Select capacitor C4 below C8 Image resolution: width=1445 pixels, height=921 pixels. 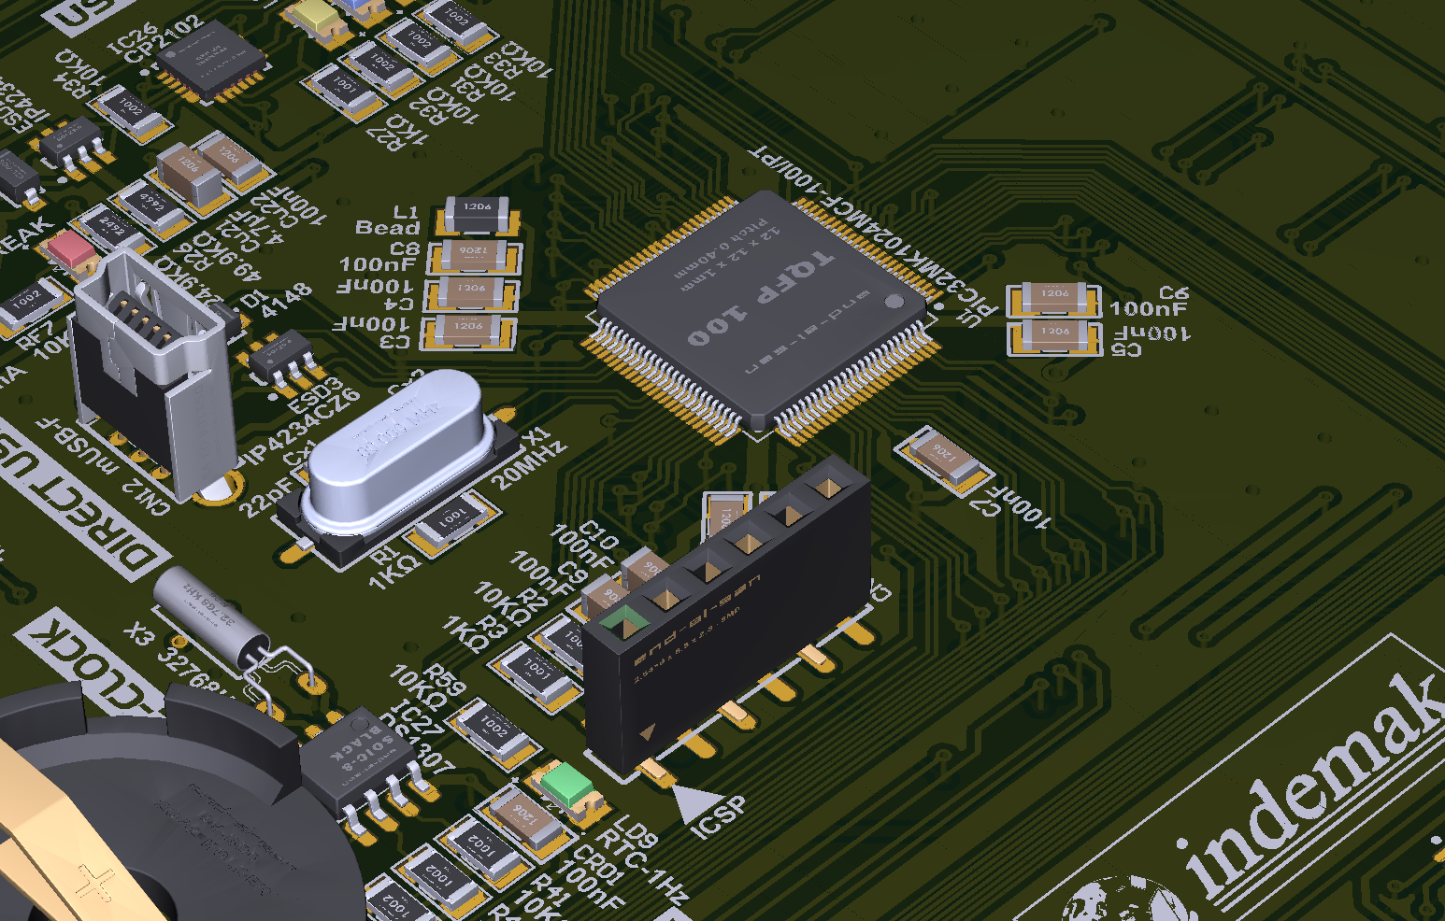tap(472, 293)
